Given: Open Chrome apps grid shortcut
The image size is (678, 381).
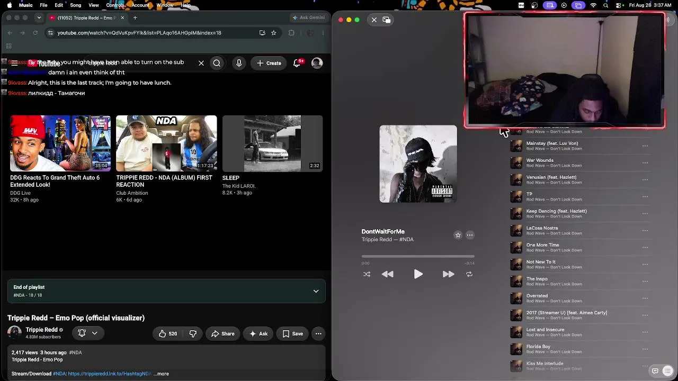Looking at the screenshot, I should point(9,47).
